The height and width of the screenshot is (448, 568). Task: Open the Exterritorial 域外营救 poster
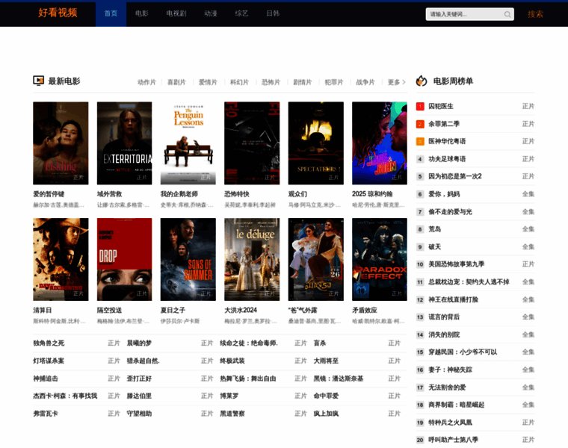[x=124, y=143]
